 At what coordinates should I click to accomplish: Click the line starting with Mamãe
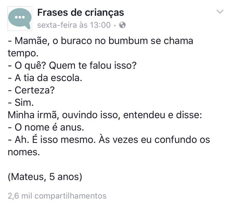[x=100, y=41]
